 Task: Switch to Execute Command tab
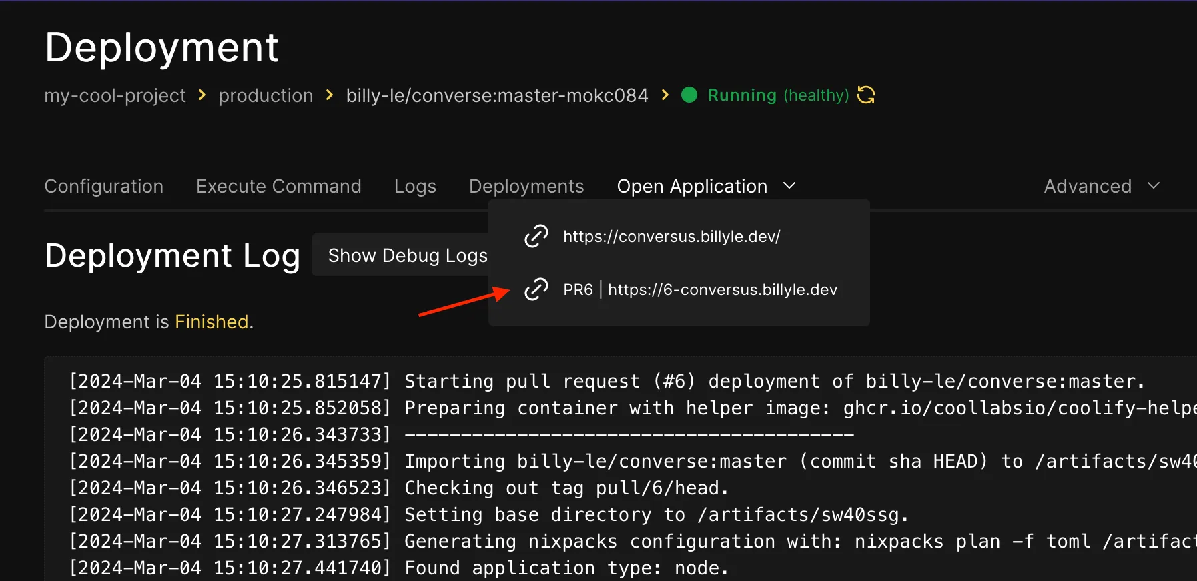(x=279, y=186)
